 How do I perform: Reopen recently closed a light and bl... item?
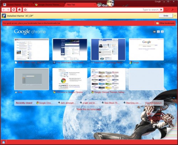click(89, 103)
